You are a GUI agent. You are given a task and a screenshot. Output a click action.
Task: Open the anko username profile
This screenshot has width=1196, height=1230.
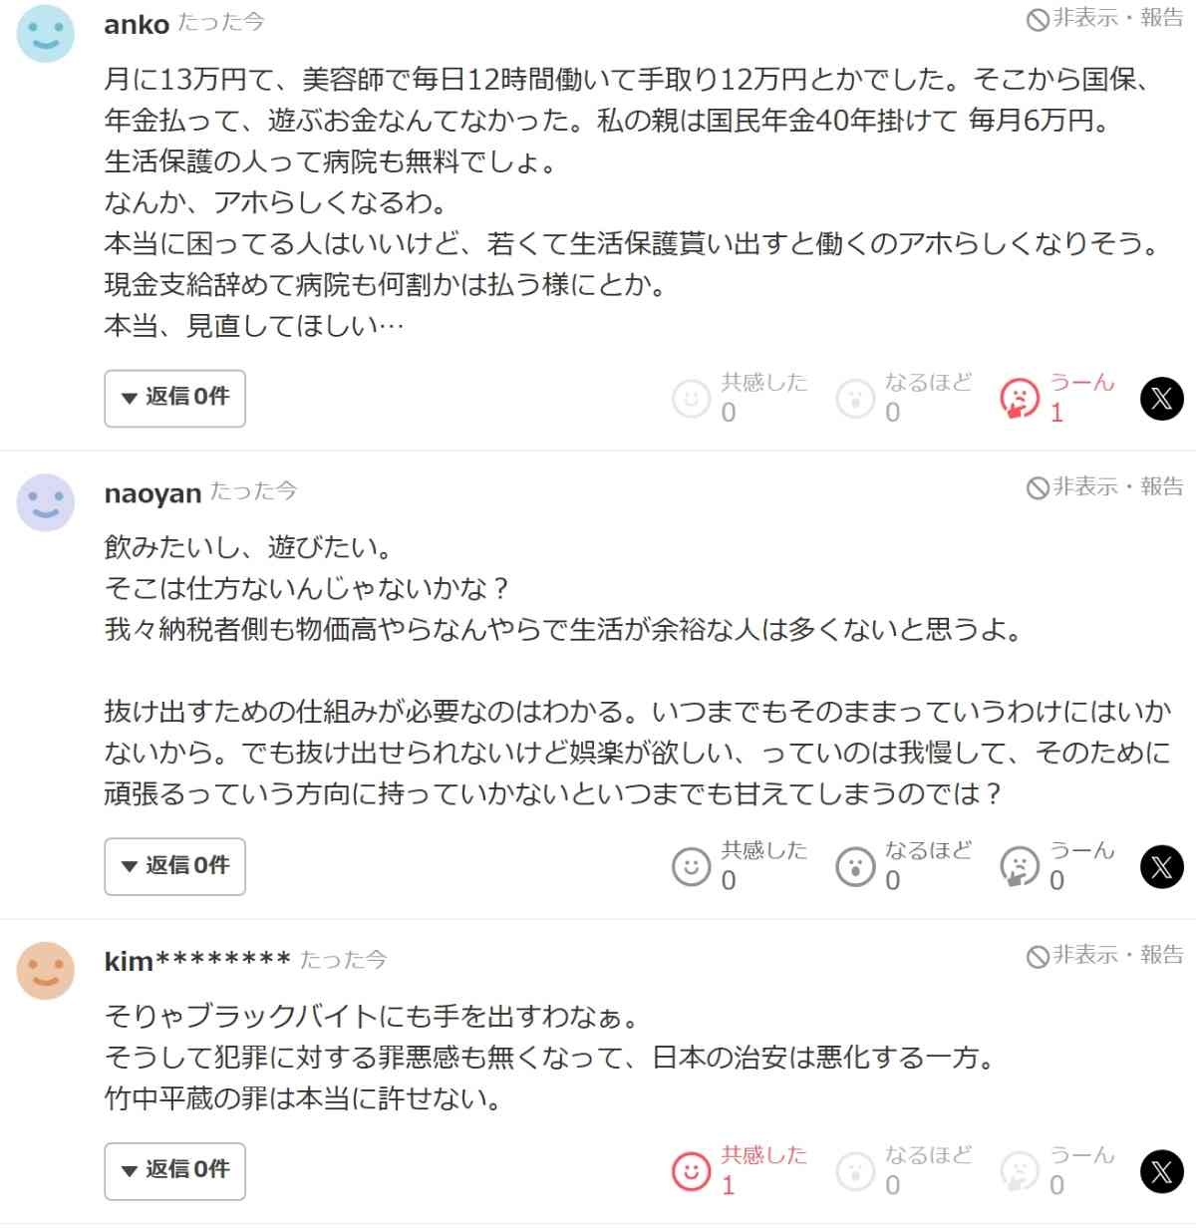tap(137, 25)
